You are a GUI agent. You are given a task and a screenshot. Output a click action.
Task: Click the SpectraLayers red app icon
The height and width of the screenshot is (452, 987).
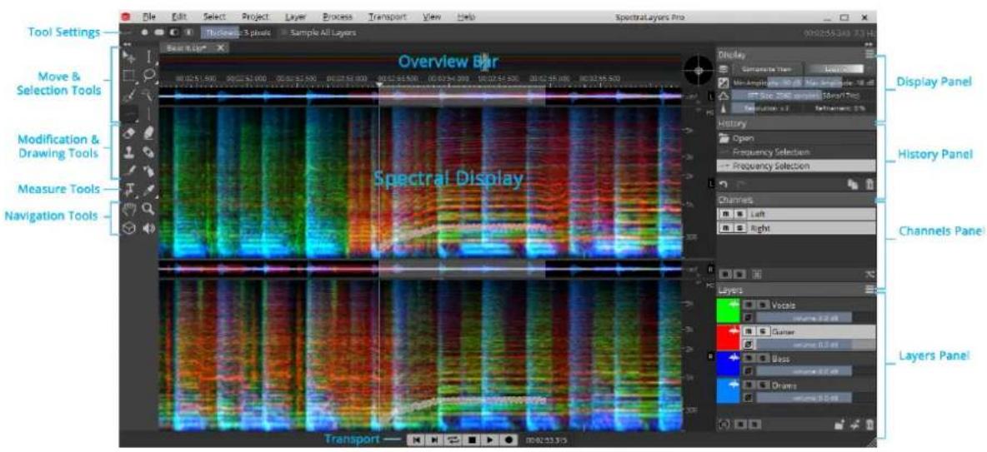tap(126, 17)
